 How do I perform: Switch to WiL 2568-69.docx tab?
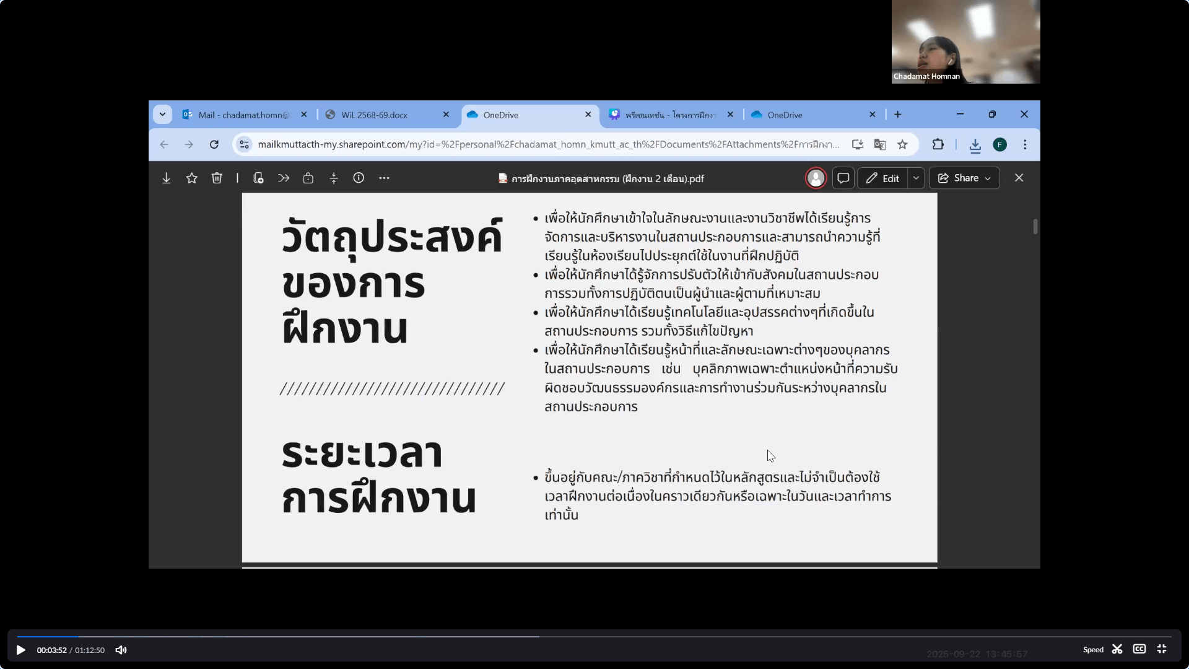[x=375, y=115]
